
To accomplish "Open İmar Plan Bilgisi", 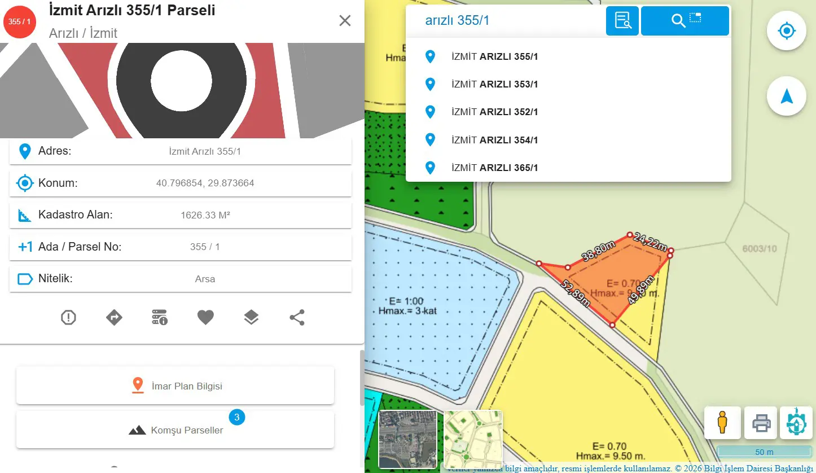I will (175, 386).
